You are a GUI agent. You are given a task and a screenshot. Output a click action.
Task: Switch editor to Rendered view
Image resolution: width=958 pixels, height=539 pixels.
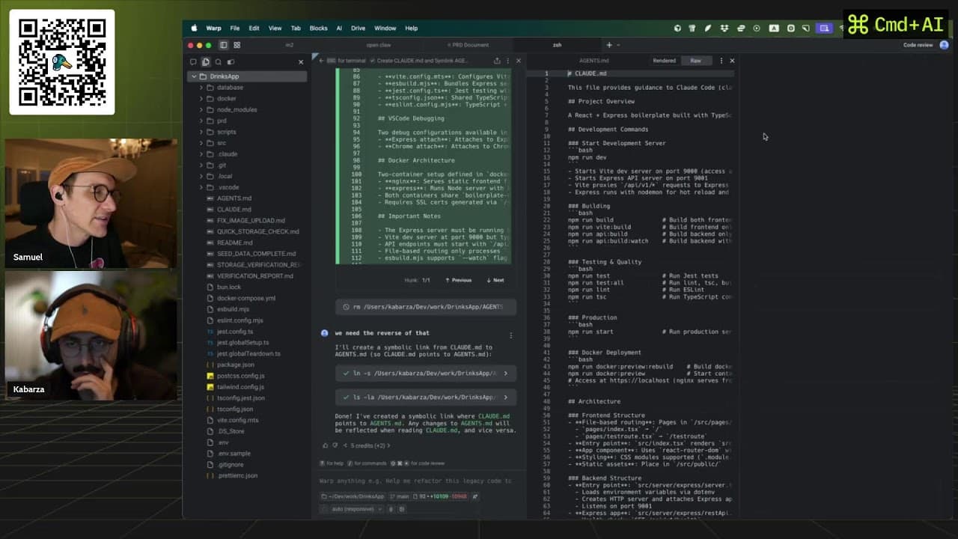(x=664, y=61)
